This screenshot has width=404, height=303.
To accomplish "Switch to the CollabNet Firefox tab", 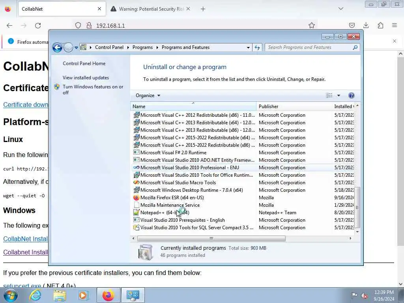I will point(62,9).
